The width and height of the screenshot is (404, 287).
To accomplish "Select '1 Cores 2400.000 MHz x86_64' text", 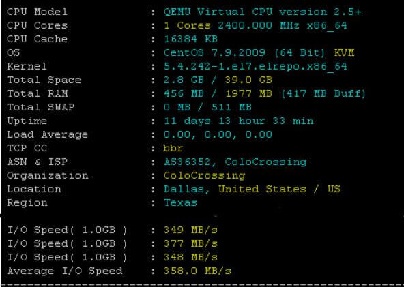I will [255, 25].
